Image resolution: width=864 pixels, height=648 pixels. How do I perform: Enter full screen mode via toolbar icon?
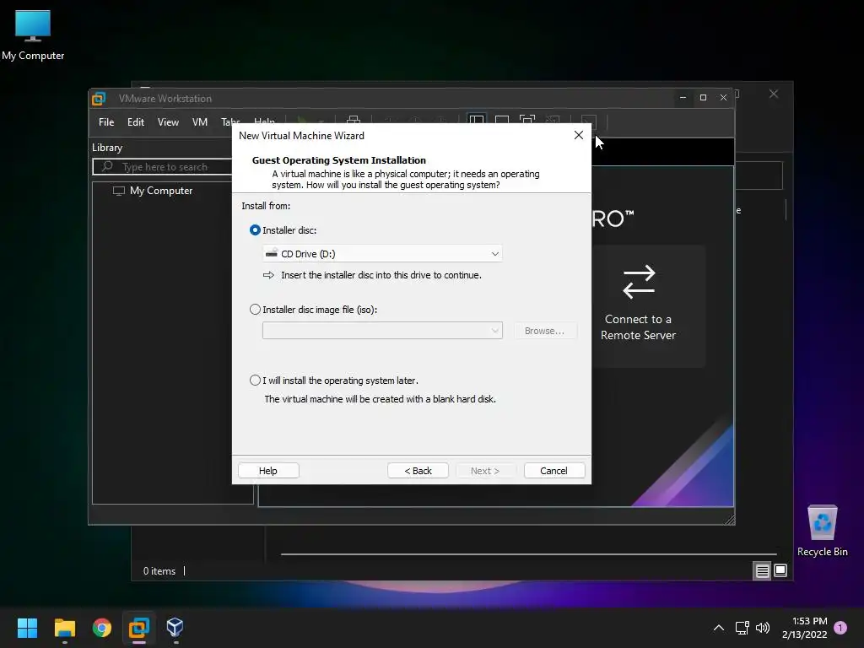[527, 121]
